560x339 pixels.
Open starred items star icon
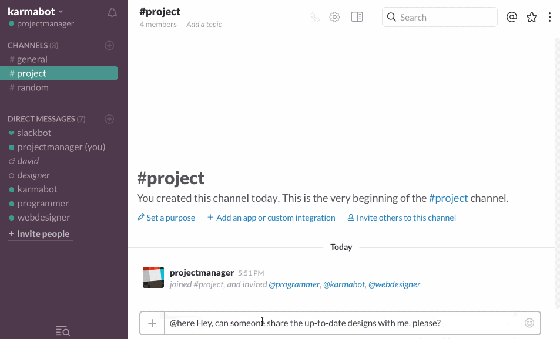tap(532, 17)
